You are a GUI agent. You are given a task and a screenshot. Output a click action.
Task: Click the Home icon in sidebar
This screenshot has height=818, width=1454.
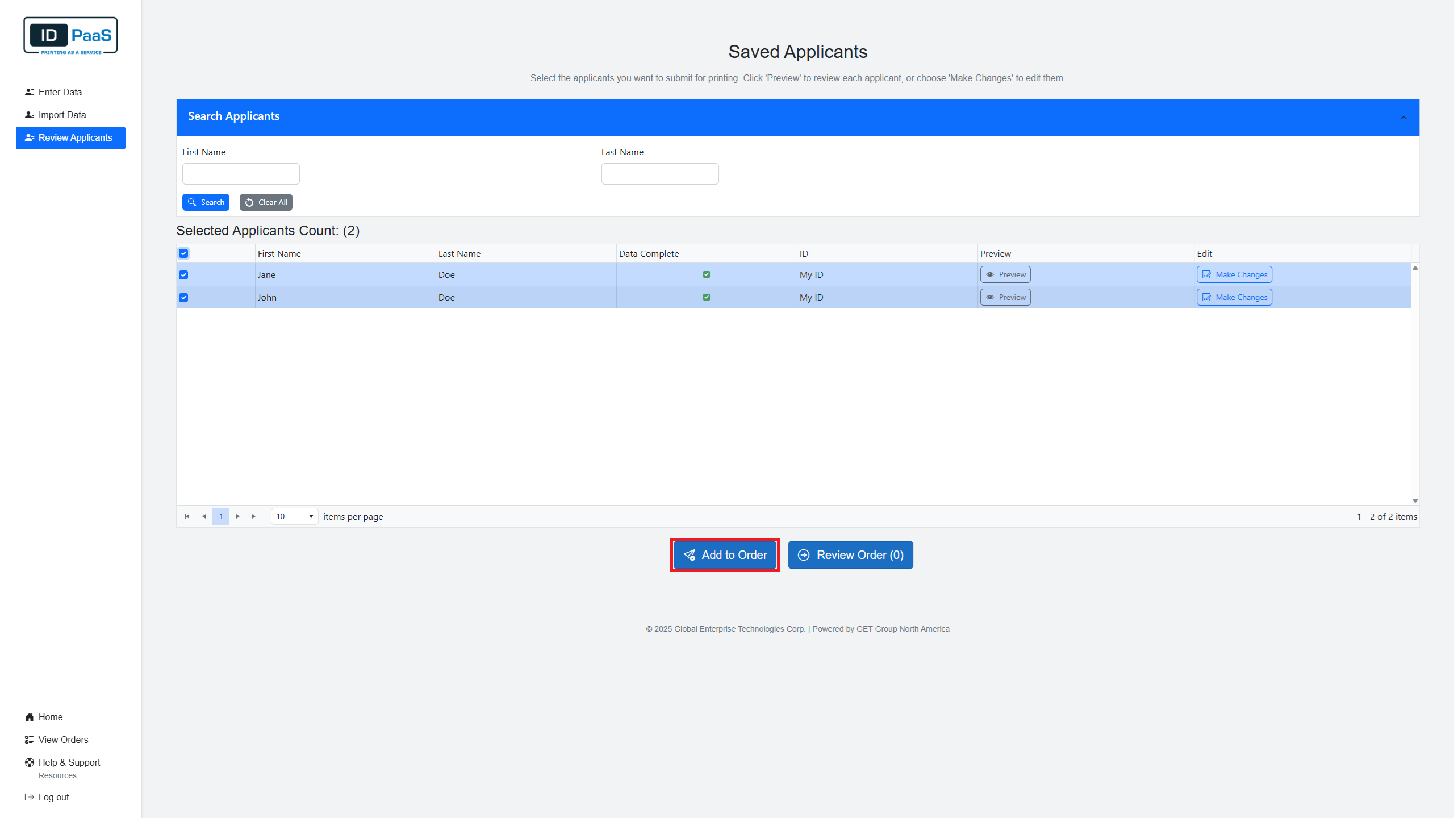click(30, 717)
